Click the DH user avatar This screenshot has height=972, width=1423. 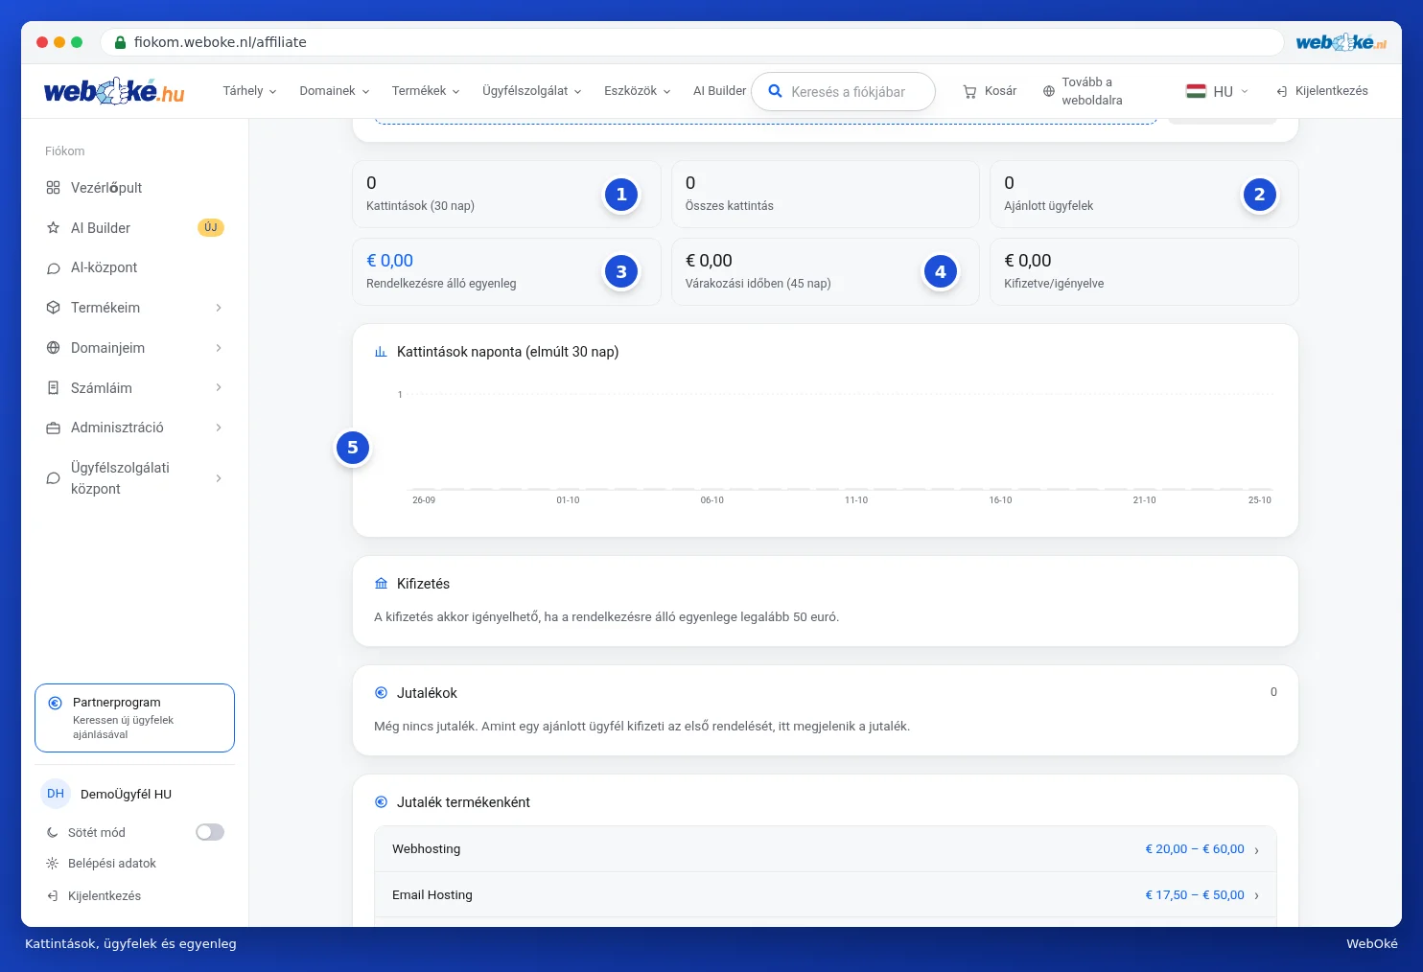point(56,794)
